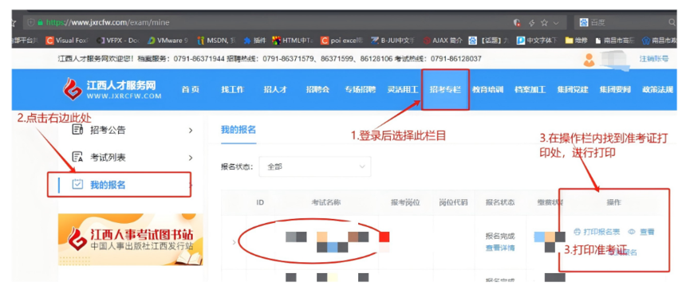This screenshot has width=686, height=305.
Task: Click the bookmark star icon in address bar
Action: pyautogui.click(x=544, y=22)
